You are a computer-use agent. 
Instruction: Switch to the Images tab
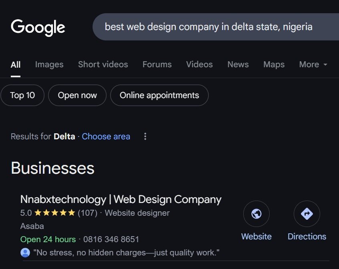(x=49, y=64)
